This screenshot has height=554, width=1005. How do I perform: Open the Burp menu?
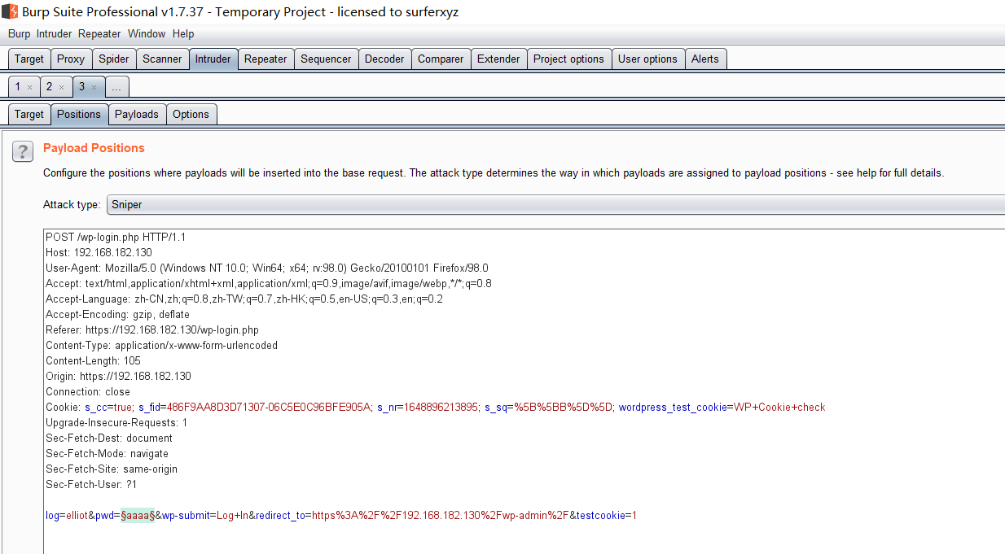coord(19,33)
